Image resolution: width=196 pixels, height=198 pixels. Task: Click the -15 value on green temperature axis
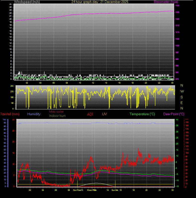click(177, 186)
